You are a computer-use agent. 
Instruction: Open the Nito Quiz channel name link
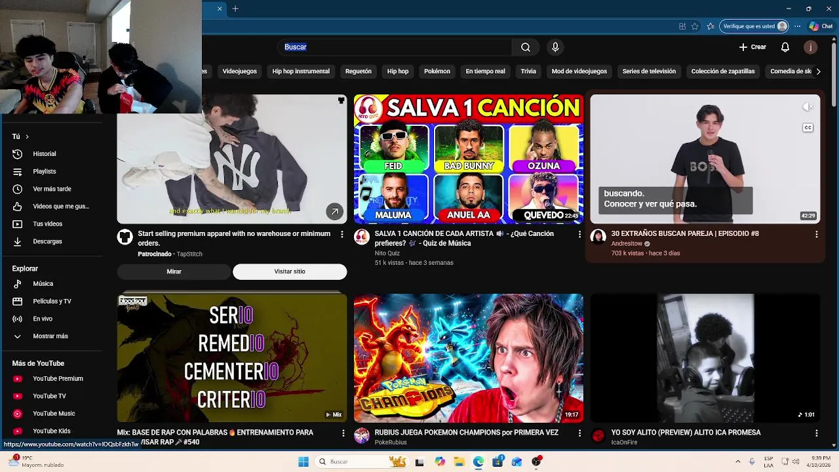tap(387, 253)
